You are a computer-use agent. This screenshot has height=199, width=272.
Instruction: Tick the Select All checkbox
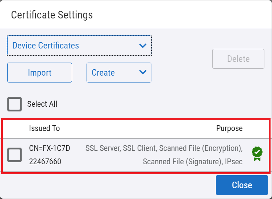(x=14, y=104)
